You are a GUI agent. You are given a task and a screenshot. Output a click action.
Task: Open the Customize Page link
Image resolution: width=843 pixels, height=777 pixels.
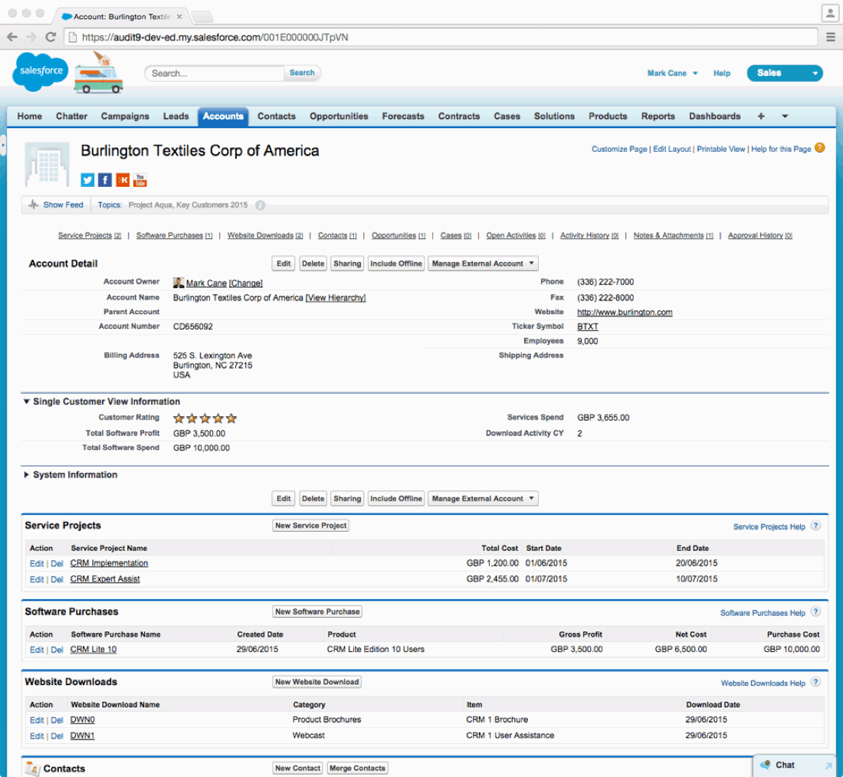point(619,149)
